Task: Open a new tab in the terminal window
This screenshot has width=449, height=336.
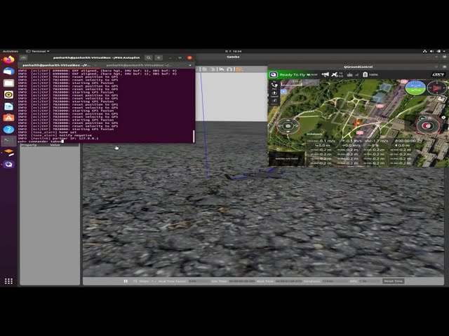Action: [x=23, y=57]
